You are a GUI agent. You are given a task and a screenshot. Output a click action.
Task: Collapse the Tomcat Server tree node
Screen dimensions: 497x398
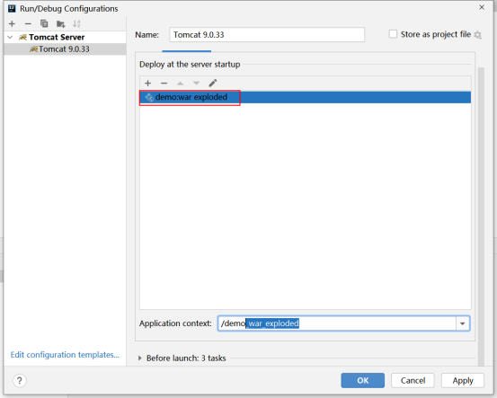pos(10,37)
